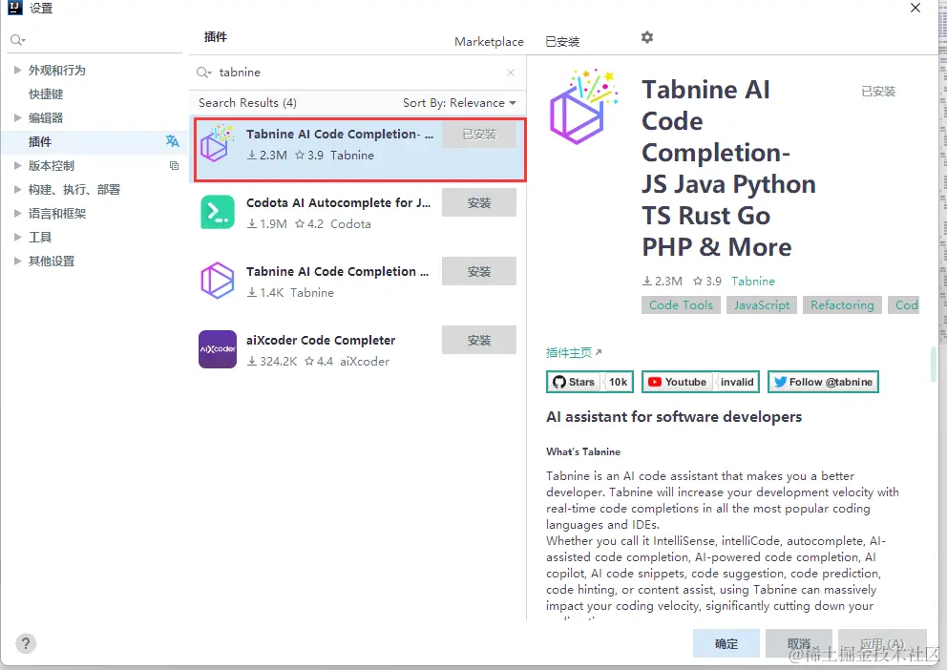Expand 工具 settings category
Image resolution: width=947 pixels, height=670 pixels.
(17, 238)
